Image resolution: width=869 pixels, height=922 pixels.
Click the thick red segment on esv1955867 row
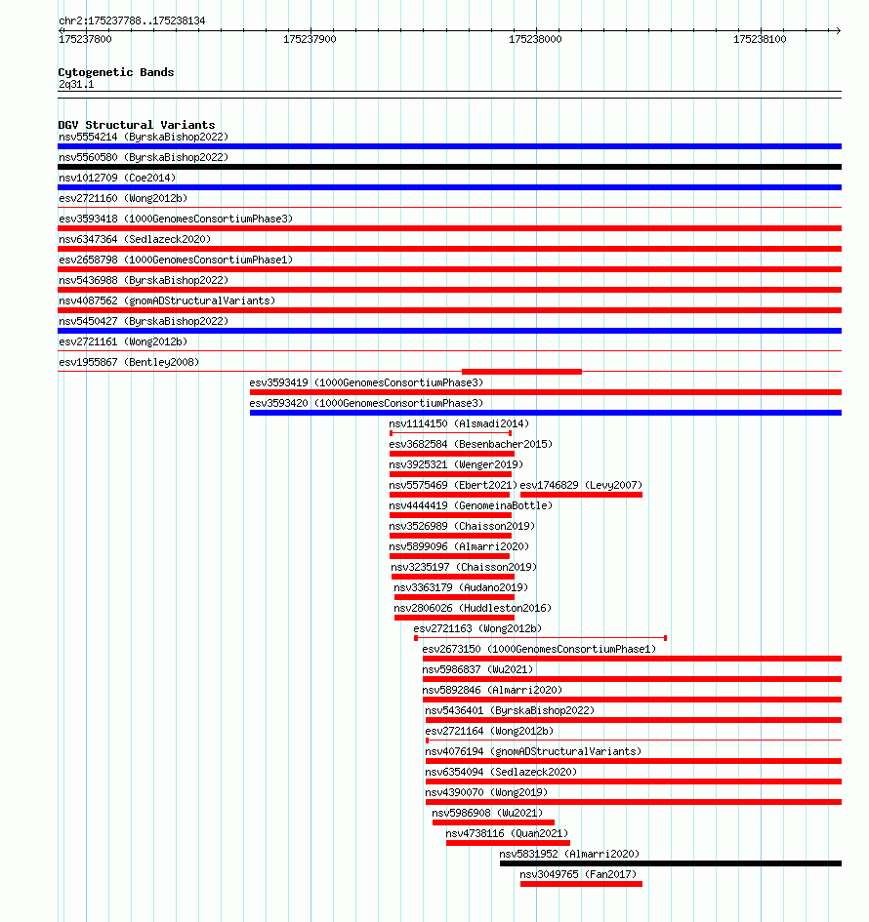(x=521, y=372)
